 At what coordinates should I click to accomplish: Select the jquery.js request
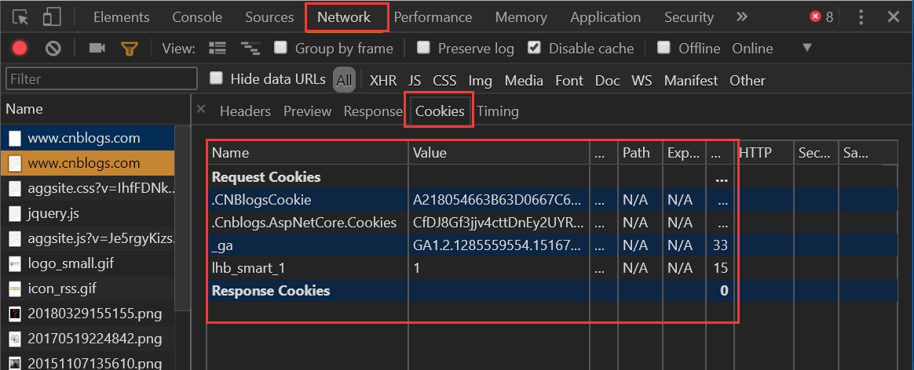point(53,213)
